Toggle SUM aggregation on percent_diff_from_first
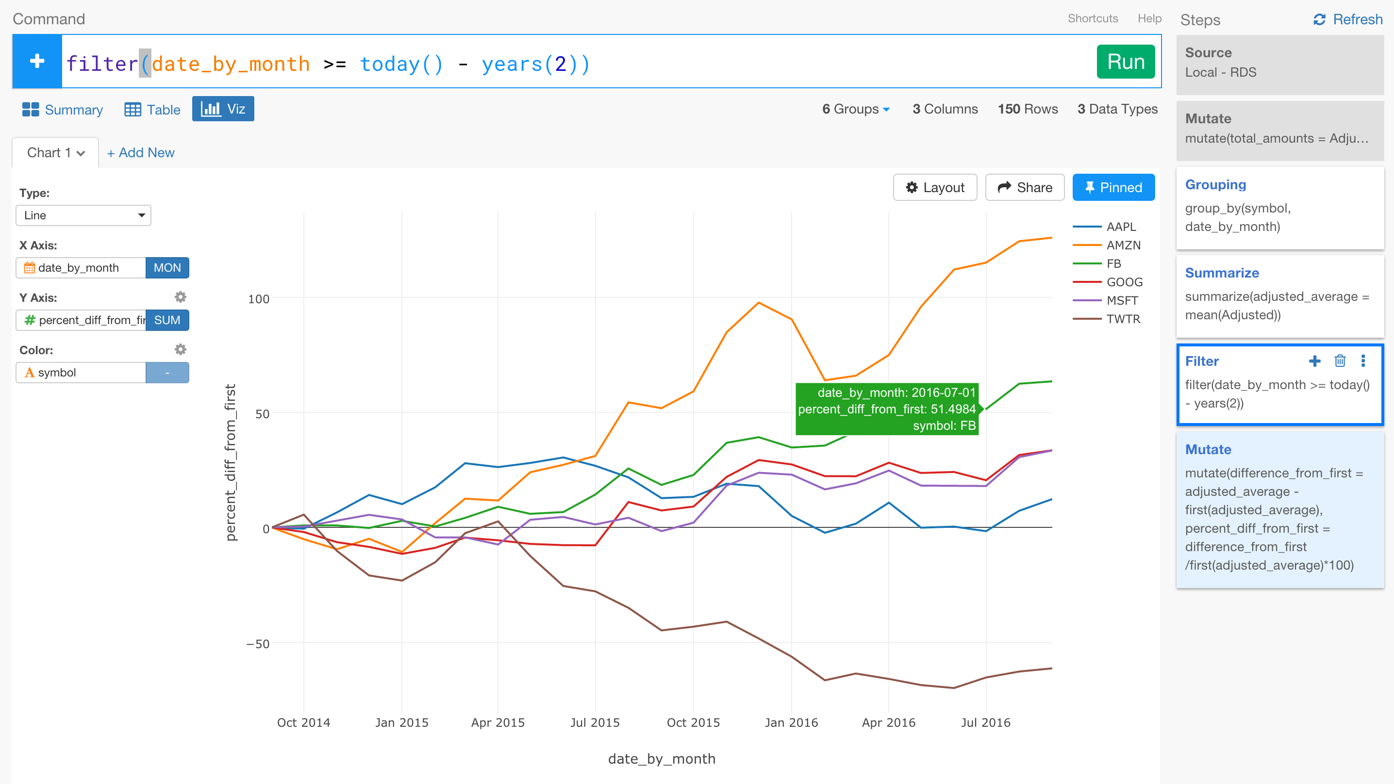This screenshot has height=784, width=1394. (167, 320)
